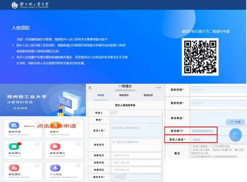Open the 新建申请 (New Application) blue icon
247x182 pixels.
[x=14, y=125]
